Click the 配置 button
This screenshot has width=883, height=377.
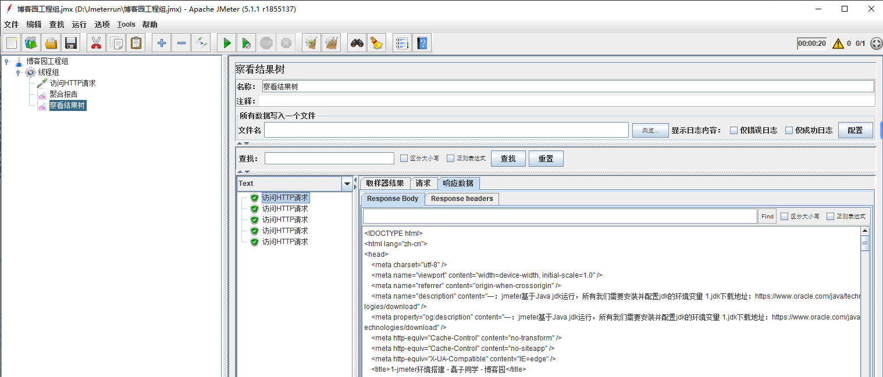[x=855, y=130]
